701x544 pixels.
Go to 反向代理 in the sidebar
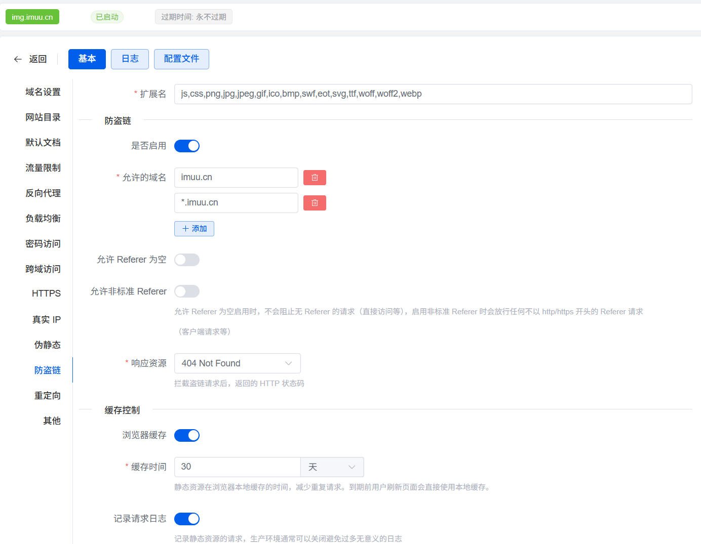(43, 193)
